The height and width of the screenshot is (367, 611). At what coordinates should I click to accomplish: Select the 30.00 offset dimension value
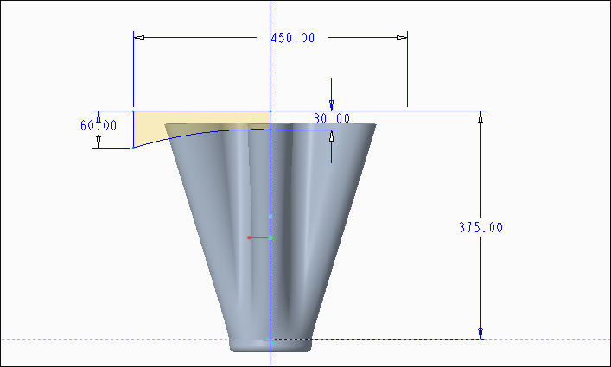332,118
